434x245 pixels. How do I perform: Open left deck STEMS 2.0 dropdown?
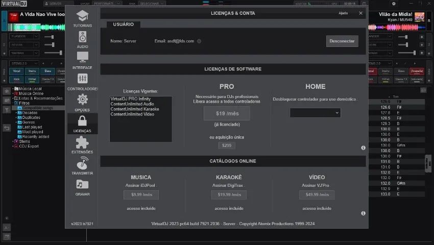pos(24,63)
